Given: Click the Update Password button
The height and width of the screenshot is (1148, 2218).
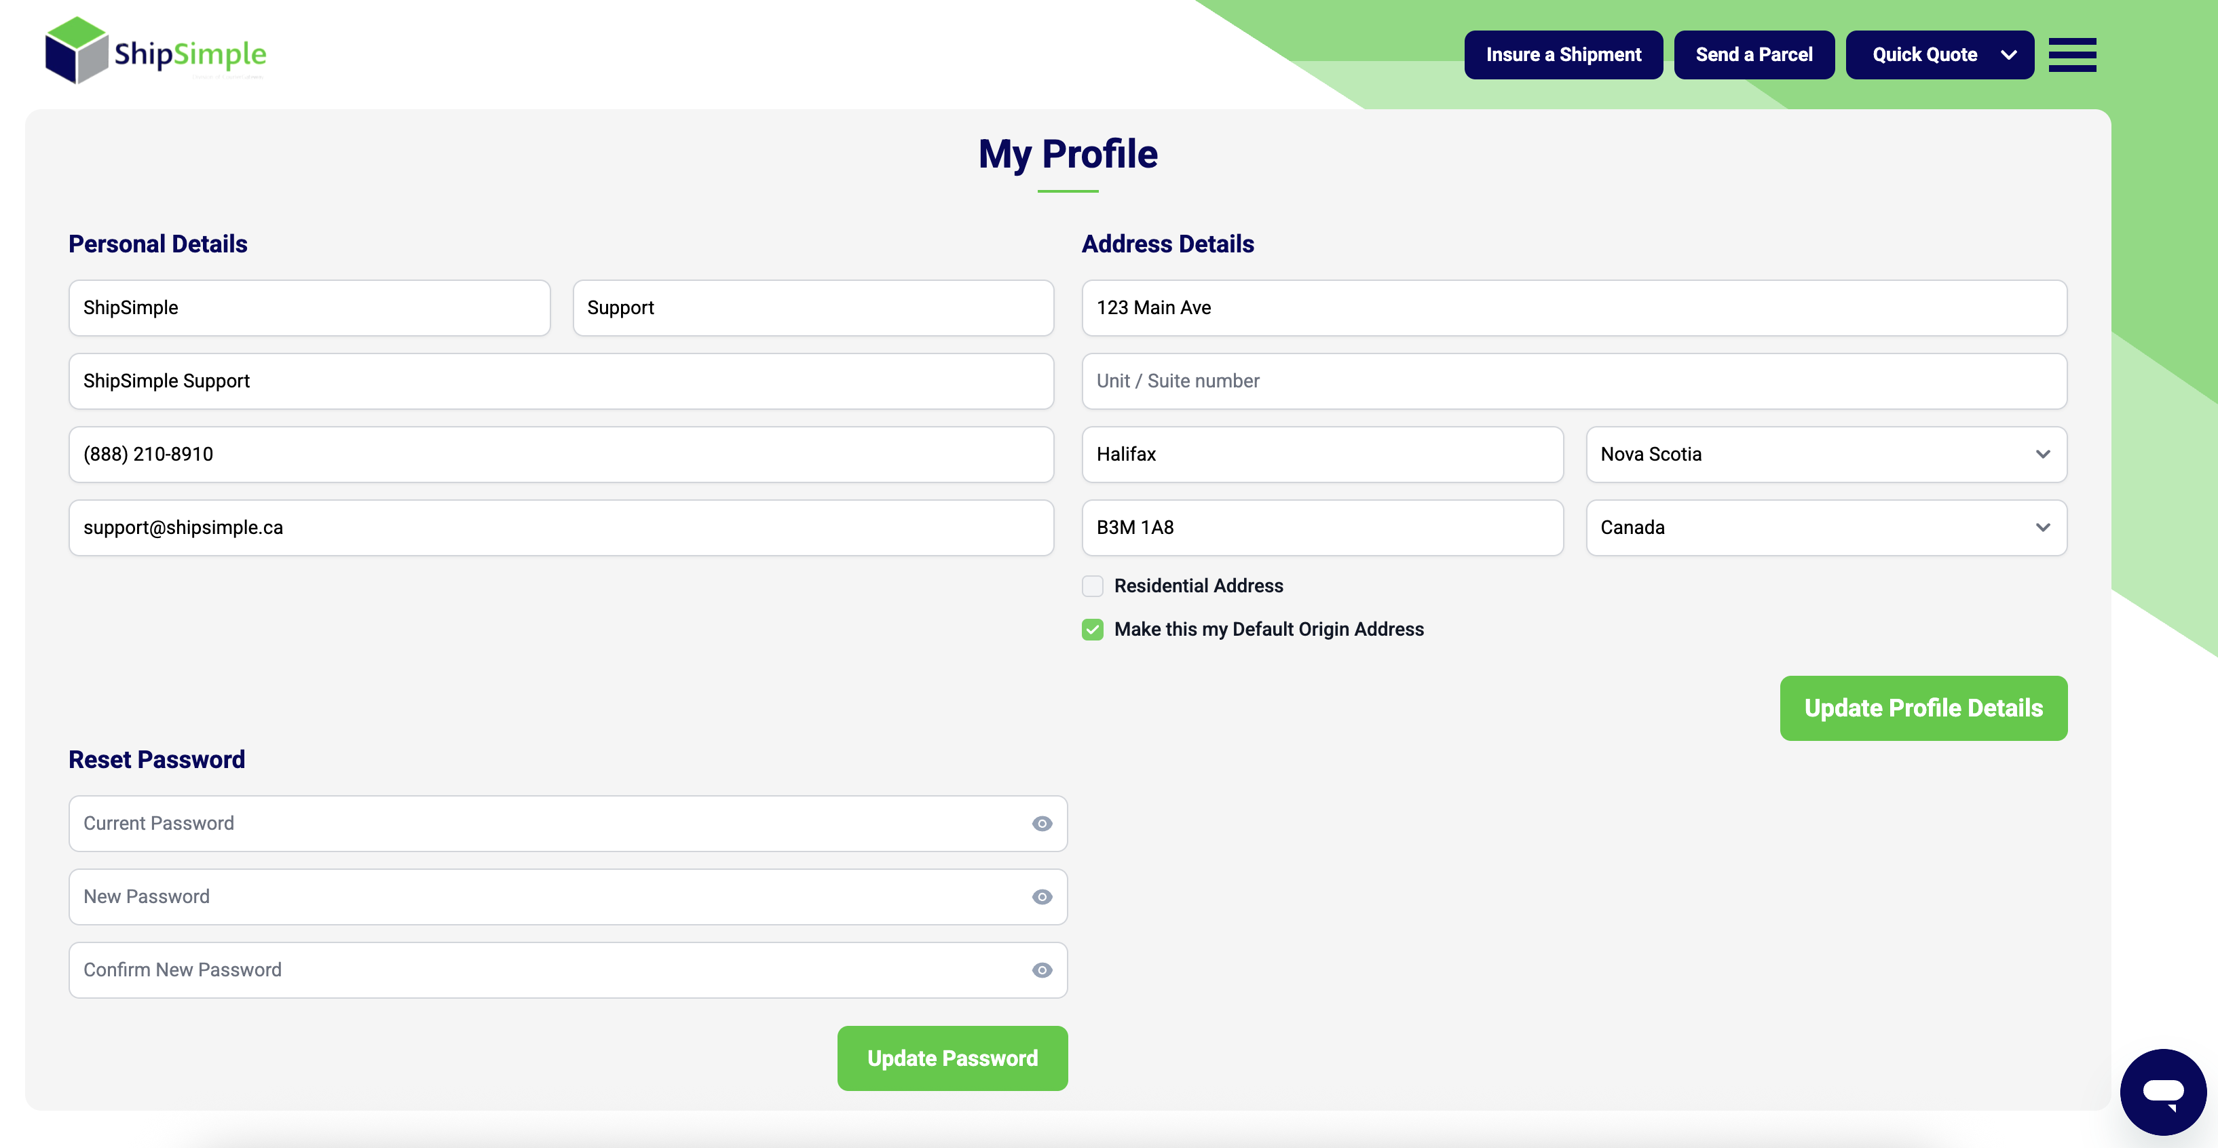Looking at the screenshot, I should tap(952, 1058).
